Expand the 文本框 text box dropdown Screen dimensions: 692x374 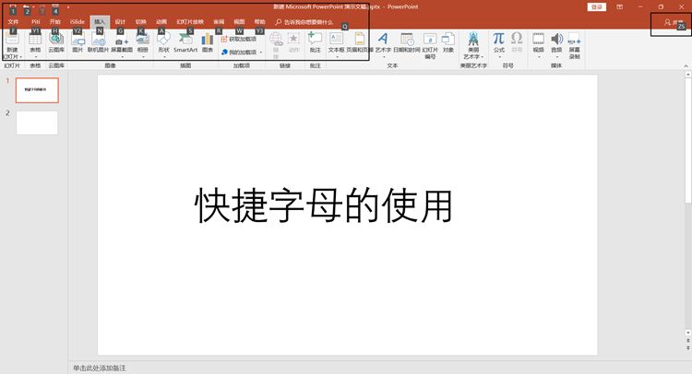point(336,57)
